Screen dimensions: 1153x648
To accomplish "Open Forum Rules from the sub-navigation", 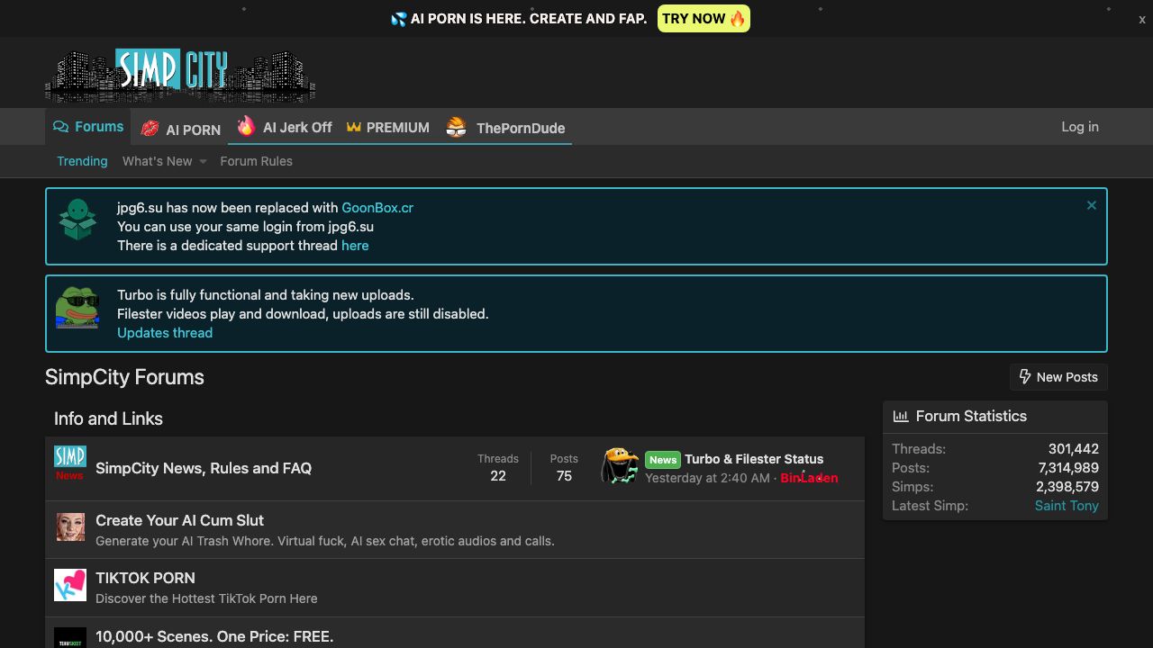I will point(256,161).
